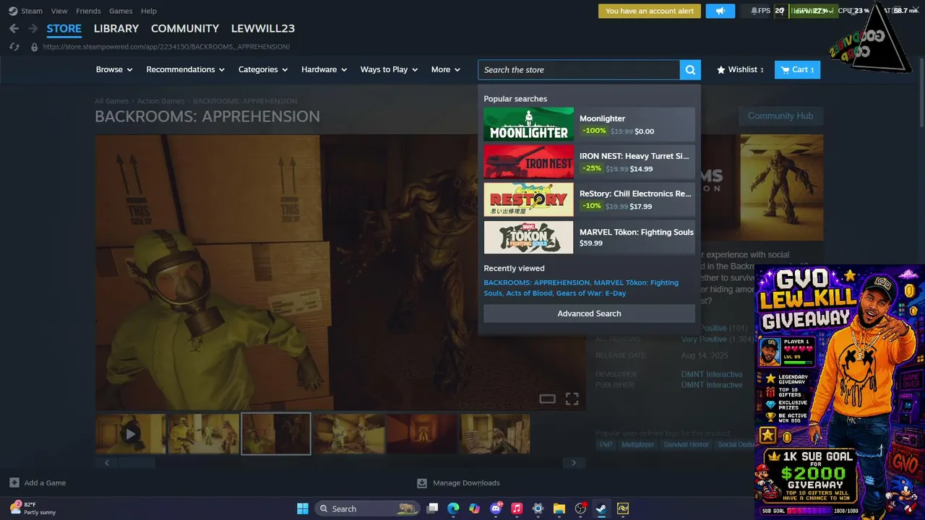Screen dimensions: 925x520
Task: Click Add a Game
Action: coord(45,482)
